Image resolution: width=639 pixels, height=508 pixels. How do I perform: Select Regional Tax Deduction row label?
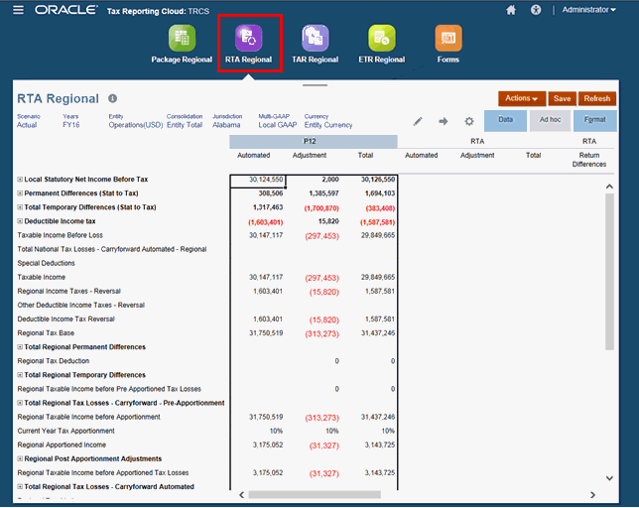(x=54, y=361)
